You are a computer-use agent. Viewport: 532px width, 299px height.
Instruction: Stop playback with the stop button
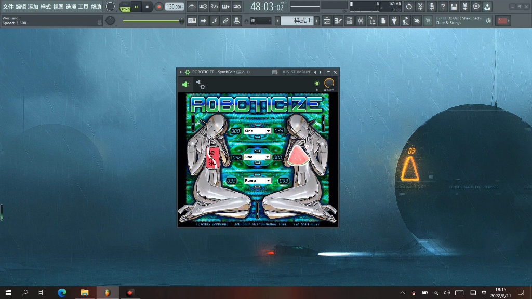[147, 7]
